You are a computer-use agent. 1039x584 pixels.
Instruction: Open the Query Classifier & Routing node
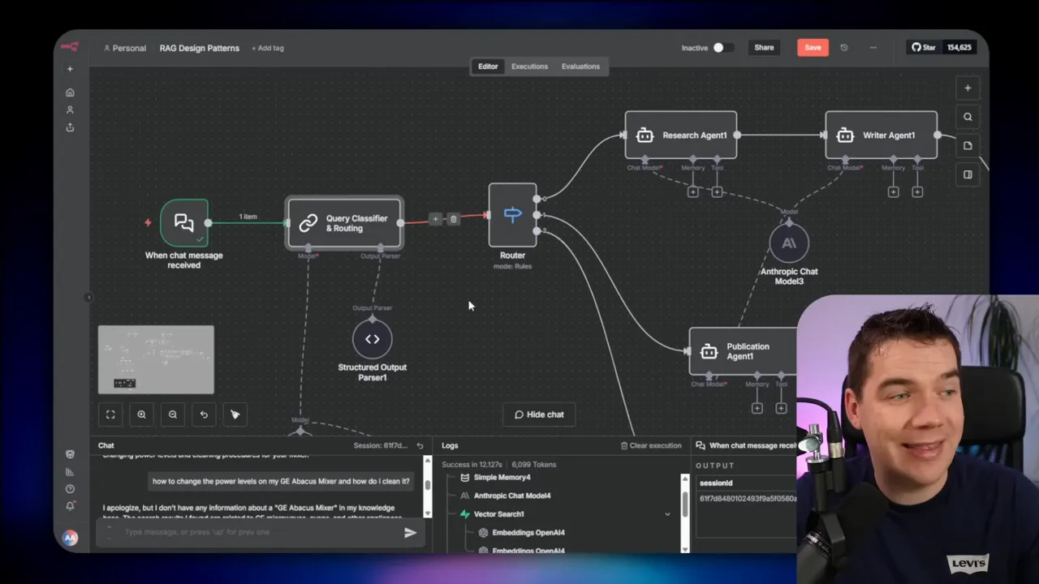click(344, 223)
